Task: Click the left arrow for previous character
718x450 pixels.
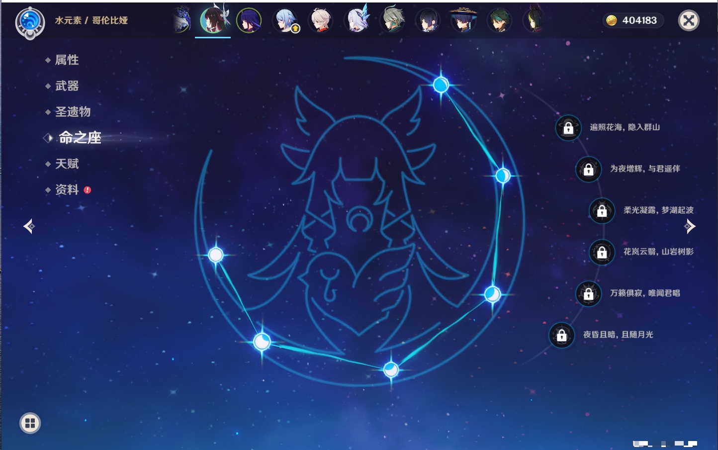Action: 29,226
